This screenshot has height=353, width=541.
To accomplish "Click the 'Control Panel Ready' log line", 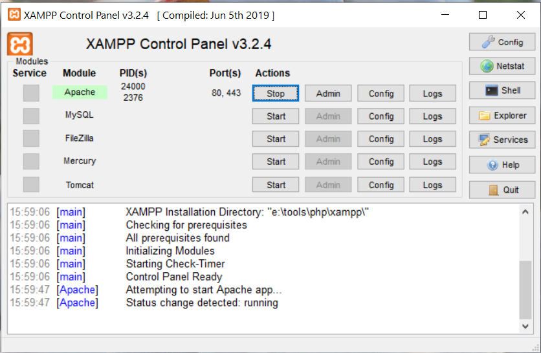I will point(174,277).
